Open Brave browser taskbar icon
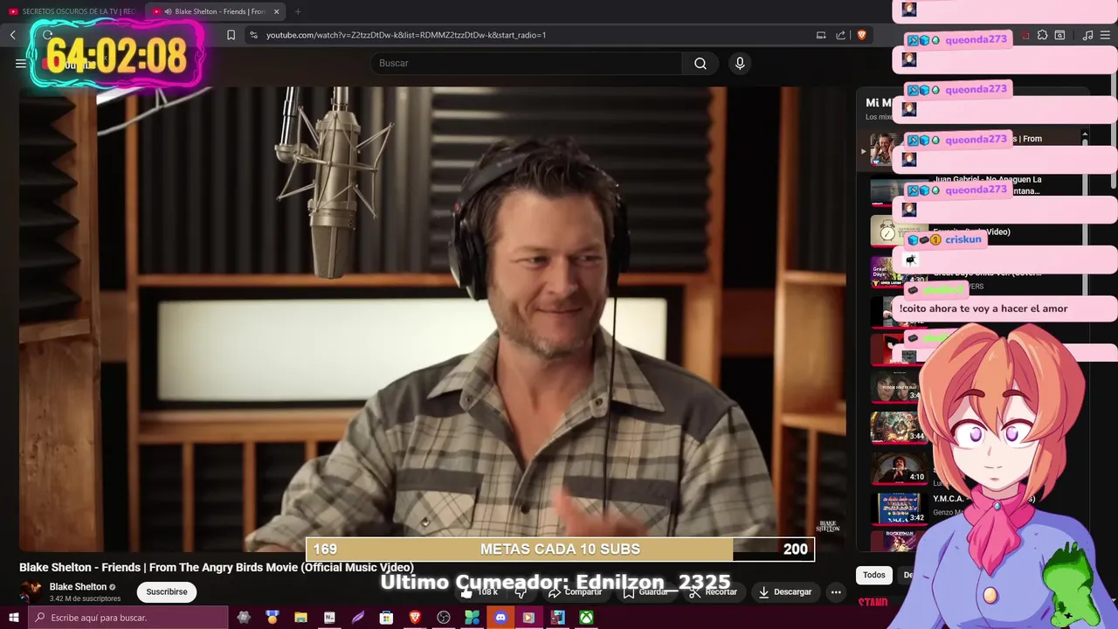1118x629 pixels. (x=415, y=618)
